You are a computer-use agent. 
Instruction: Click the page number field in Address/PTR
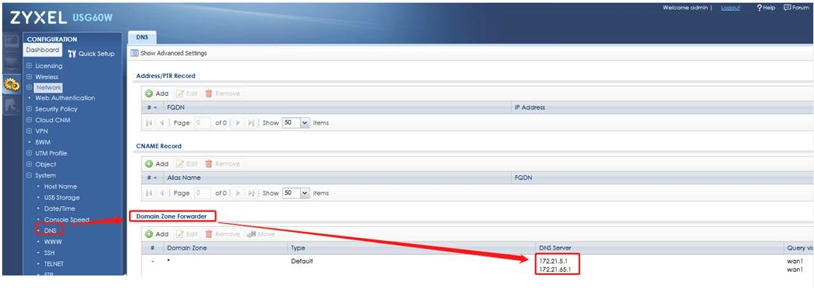tap(202, 123)
